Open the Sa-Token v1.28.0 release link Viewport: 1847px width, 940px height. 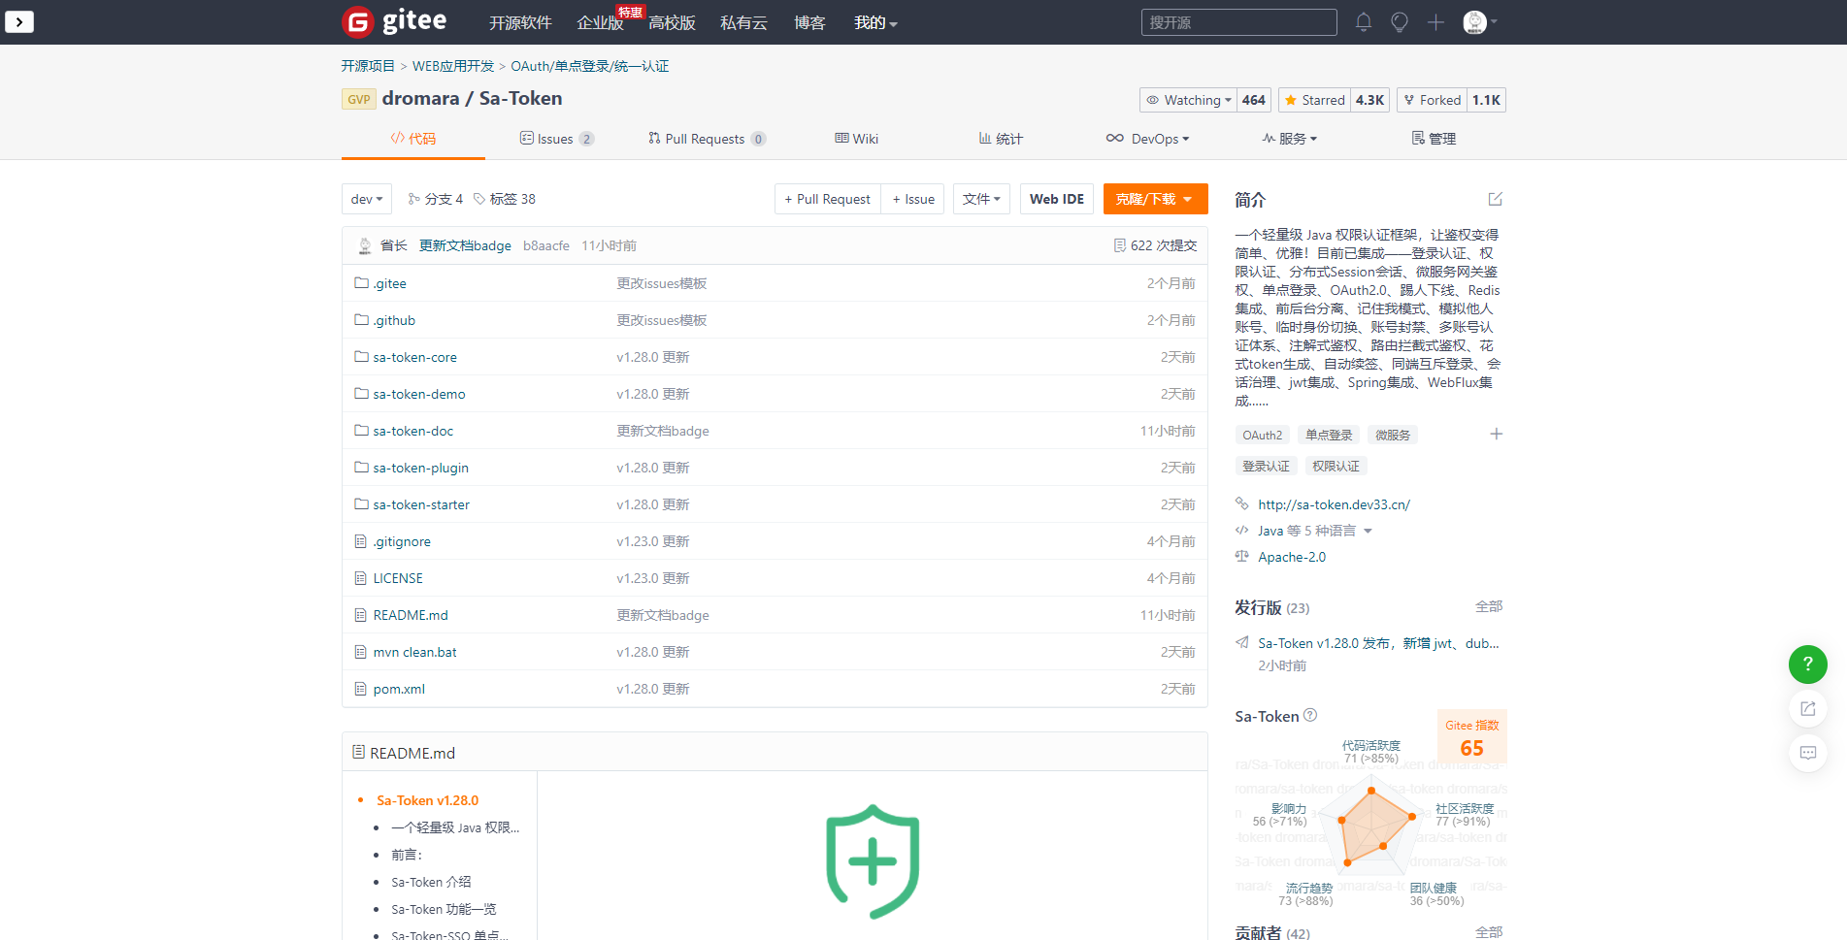coord(1378,643)
